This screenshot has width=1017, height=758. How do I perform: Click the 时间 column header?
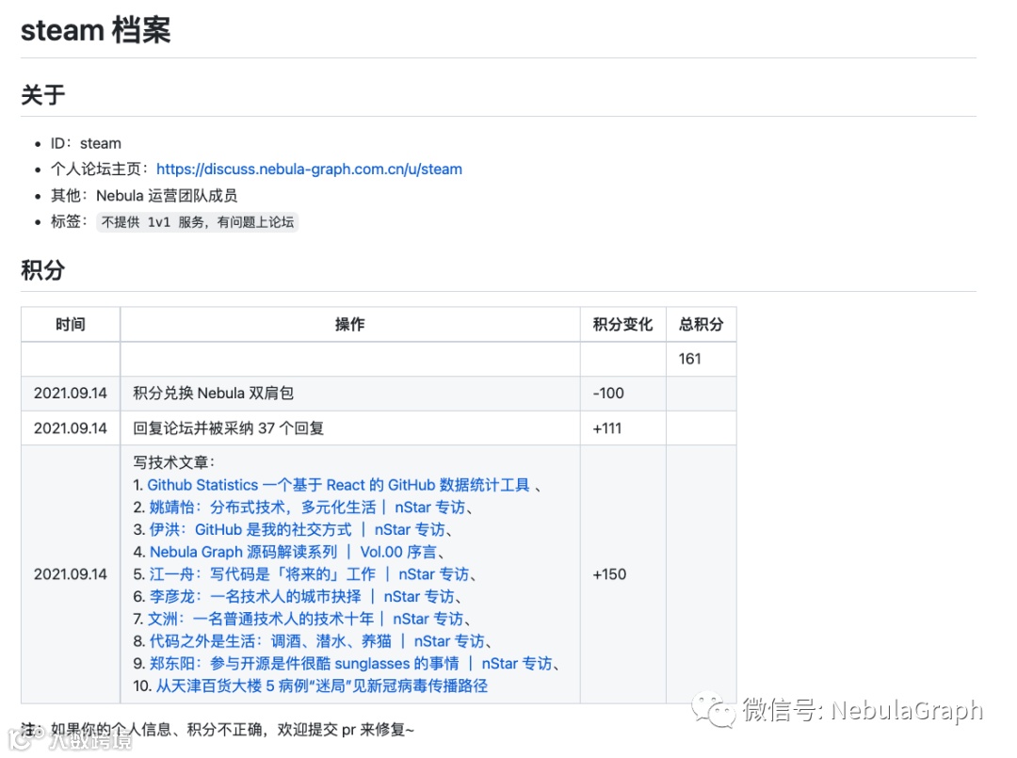[x=70, y=324]
